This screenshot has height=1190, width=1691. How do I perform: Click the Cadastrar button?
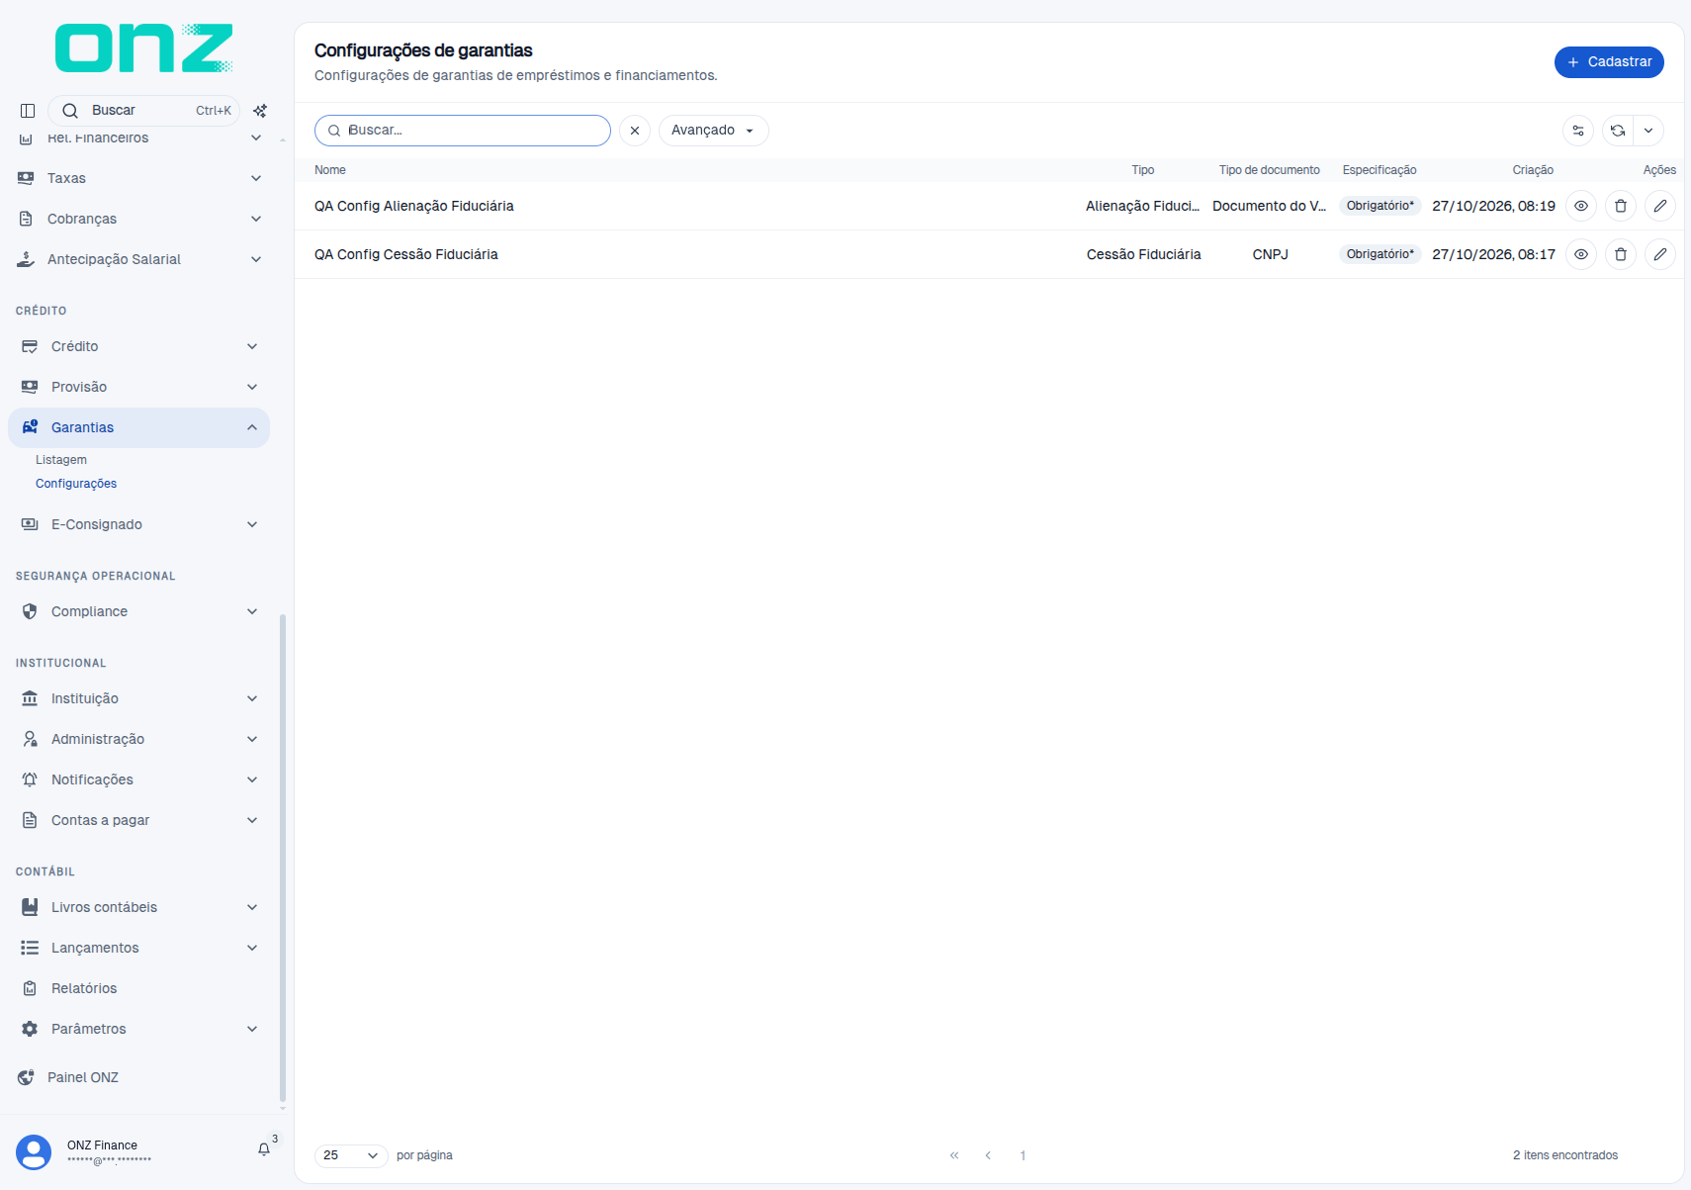[x=1609, y=62]
